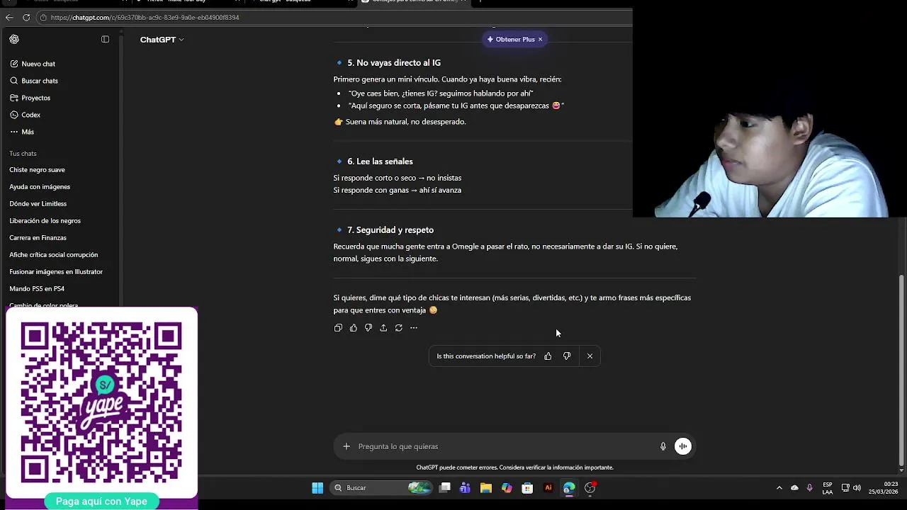
Task: Click the chatgpt.com address bar
Action: coord(333,17)
